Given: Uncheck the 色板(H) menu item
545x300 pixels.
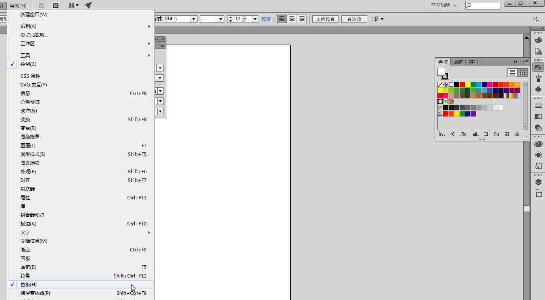Looking at the screenshot, I should point(81,285).
